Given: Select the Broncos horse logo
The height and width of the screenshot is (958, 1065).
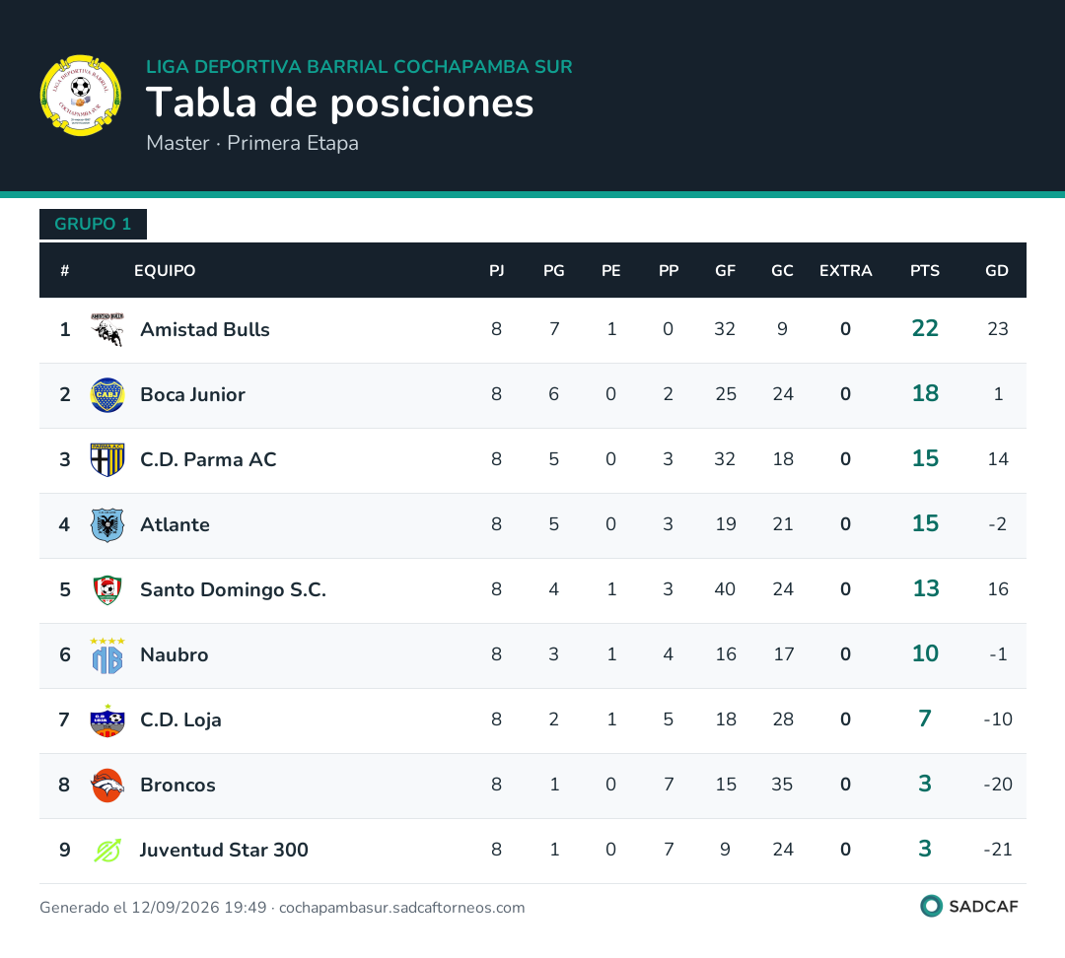Looking at the screenshot, I should tap(107, 786).
